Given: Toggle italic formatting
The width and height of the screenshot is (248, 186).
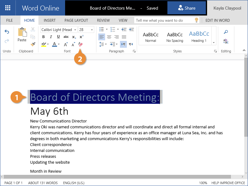Looking at the screenshot, I should coord(51,37).
